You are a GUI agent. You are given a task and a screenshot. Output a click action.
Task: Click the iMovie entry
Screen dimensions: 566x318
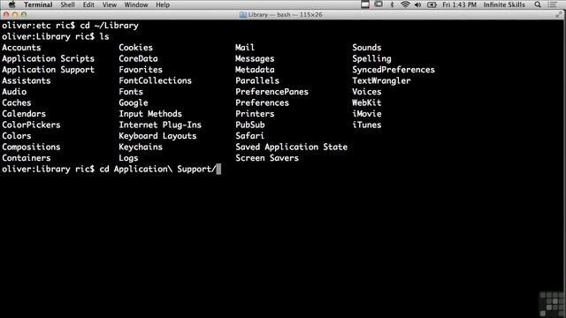click(x=367, y=114)
